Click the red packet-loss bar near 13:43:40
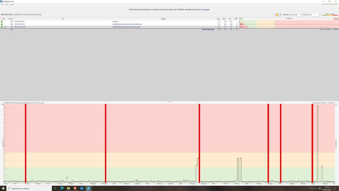The width and height of the screenshot is (339, 191). pyautogui.click(x=106, y=143)
